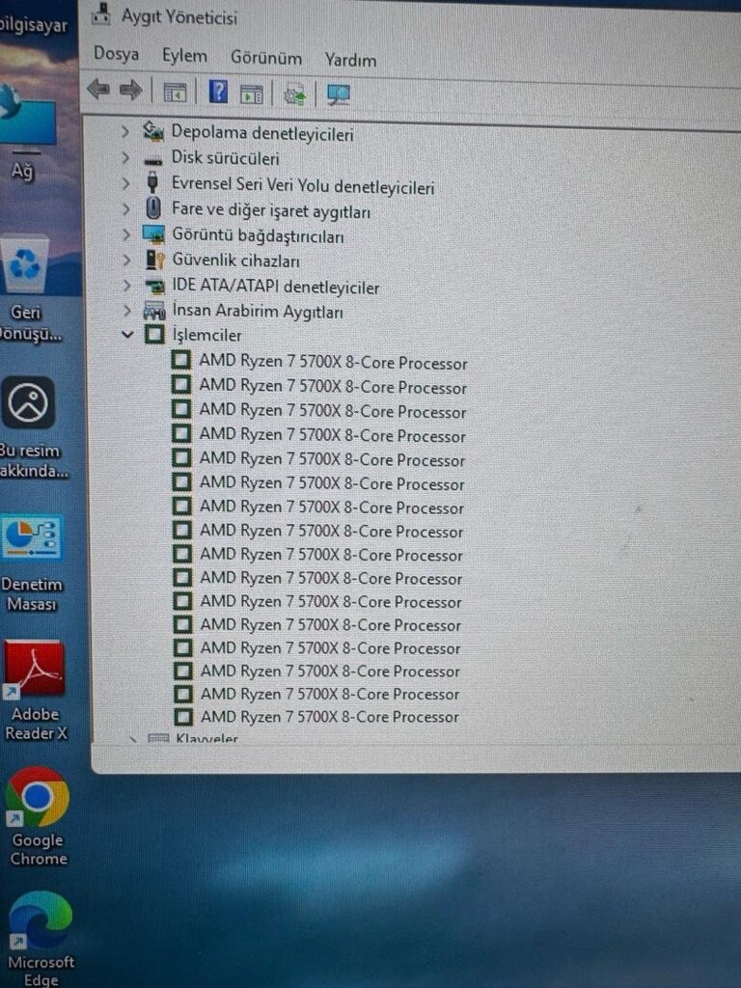
Task: Select the Denetim Masası desktop icon
Action: 32,563
